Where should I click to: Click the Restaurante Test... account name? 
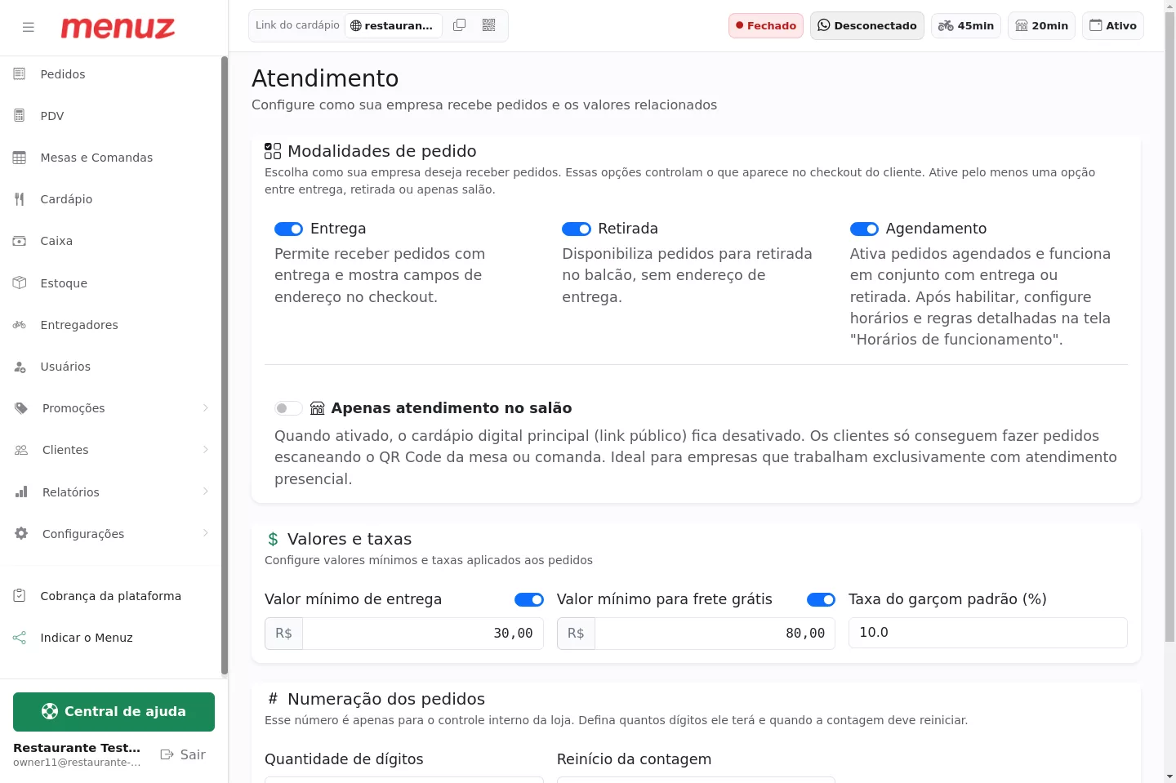coord(77,748)
